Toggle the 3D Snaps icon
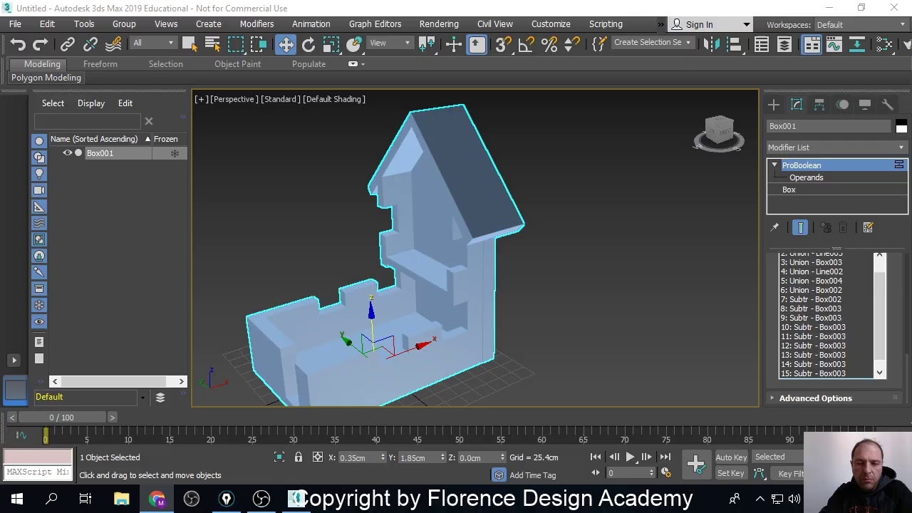 (502, 44)
